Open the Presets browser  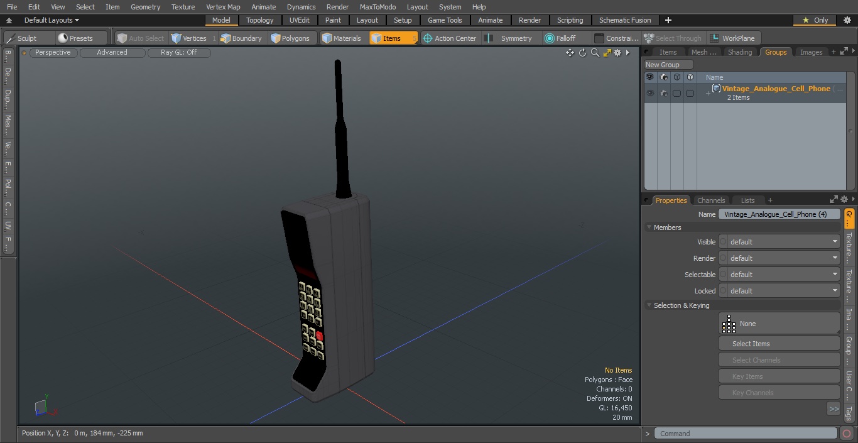click(x=75, y=38)
